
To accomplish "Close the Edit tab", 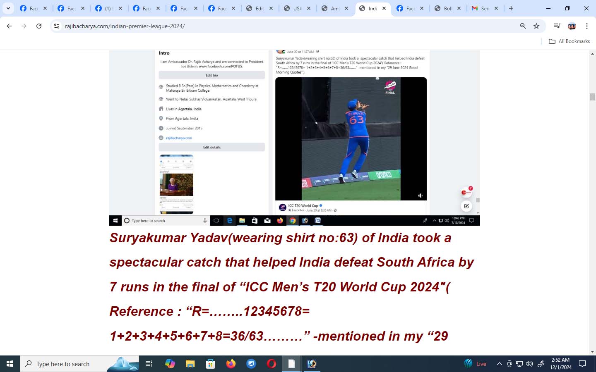I will click(271, 8).
